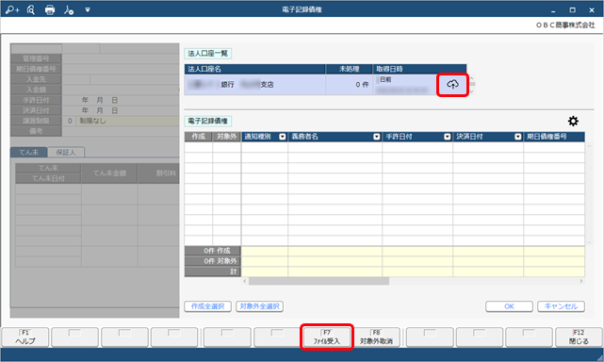The image size is (604, 362).
Task: Click the 備考 input field
Action: tap(121, 131)
